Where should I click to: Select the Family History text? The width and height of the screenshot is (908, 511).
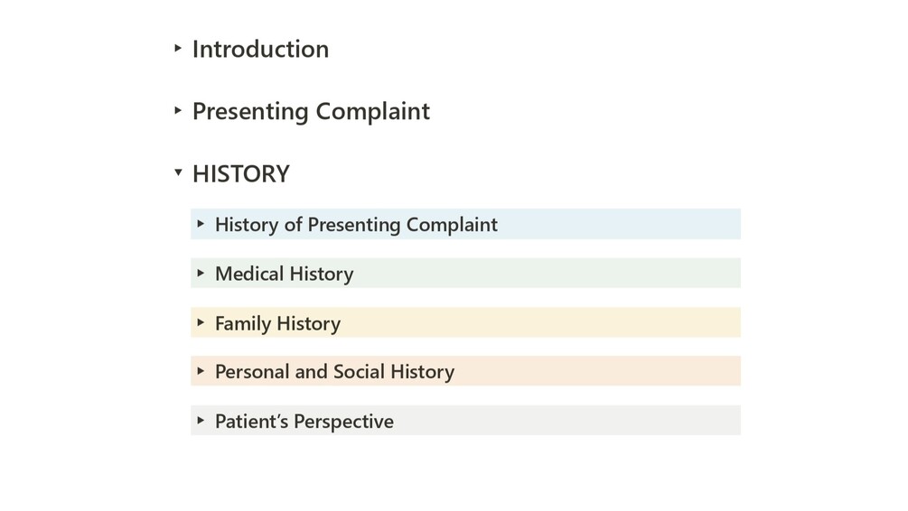[x=277, y=323]
